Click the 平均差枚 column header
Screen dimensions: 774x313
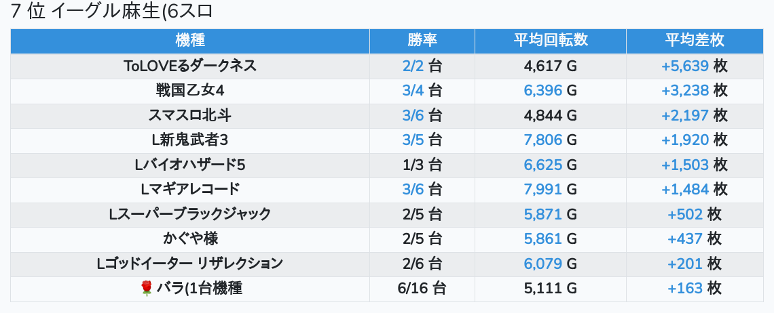coord(695,41)
